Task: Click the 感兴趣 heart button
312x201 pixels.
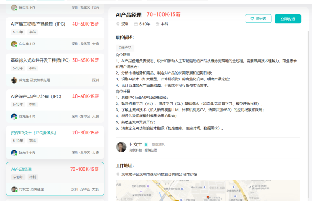Action: 258,18
